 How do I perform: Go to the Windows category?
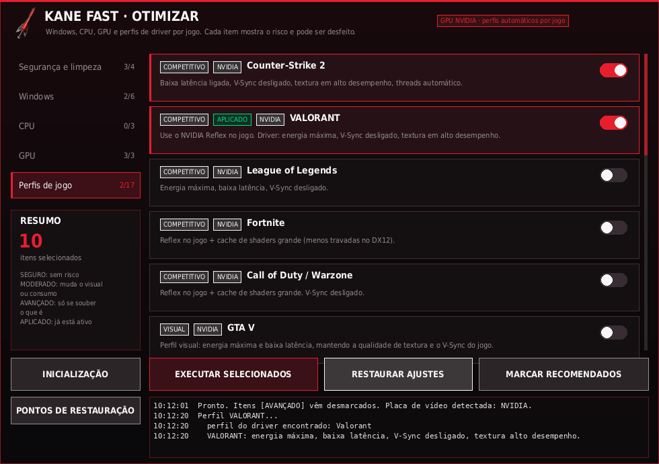click(75, 96)
